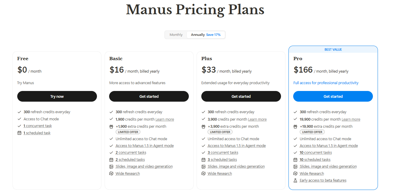
Task: Switch billing to Monthly
Action: pos(176,35)
